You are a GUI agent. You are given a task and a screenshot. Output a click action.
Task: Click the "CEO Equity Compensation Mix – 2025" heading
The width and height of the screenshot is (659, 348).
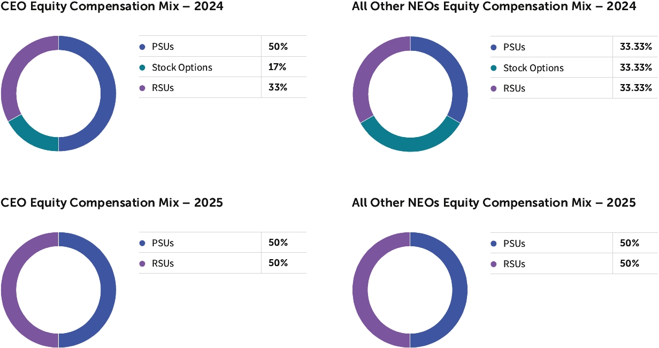coord(112,203)
